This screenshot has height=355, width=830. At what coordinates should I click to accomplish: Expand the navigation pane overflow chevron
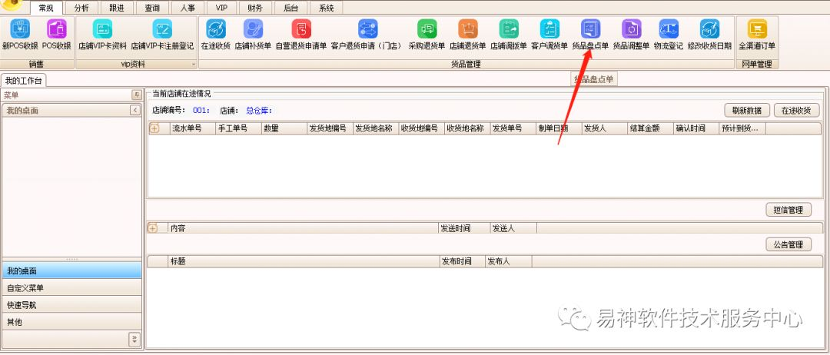click(134, 338)
